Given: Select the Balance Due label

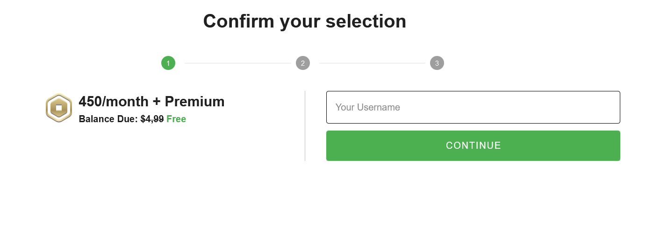Looking at the screenshot, I should tap(108, 119).
